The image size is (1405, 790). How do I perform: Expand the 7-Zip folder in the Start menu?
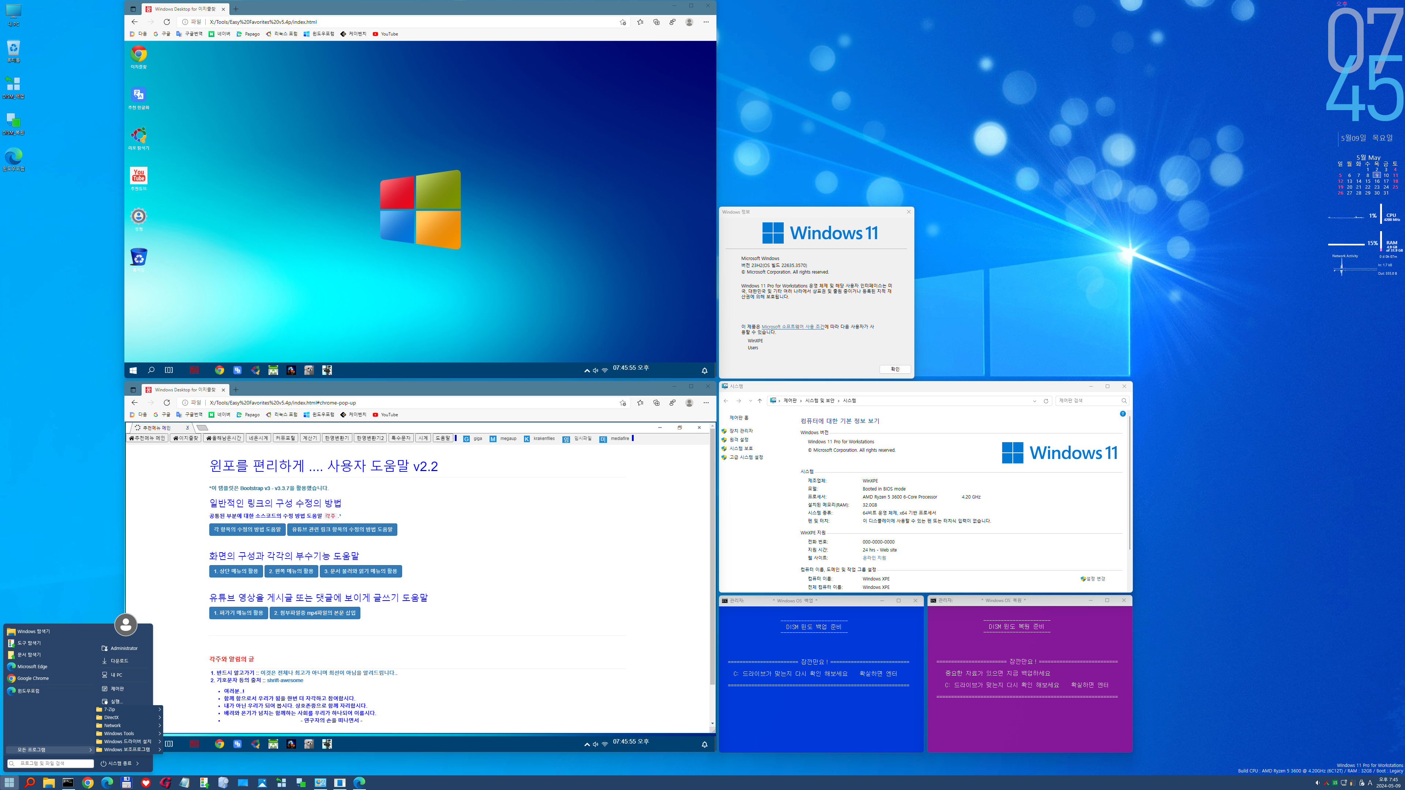point(129,709)
